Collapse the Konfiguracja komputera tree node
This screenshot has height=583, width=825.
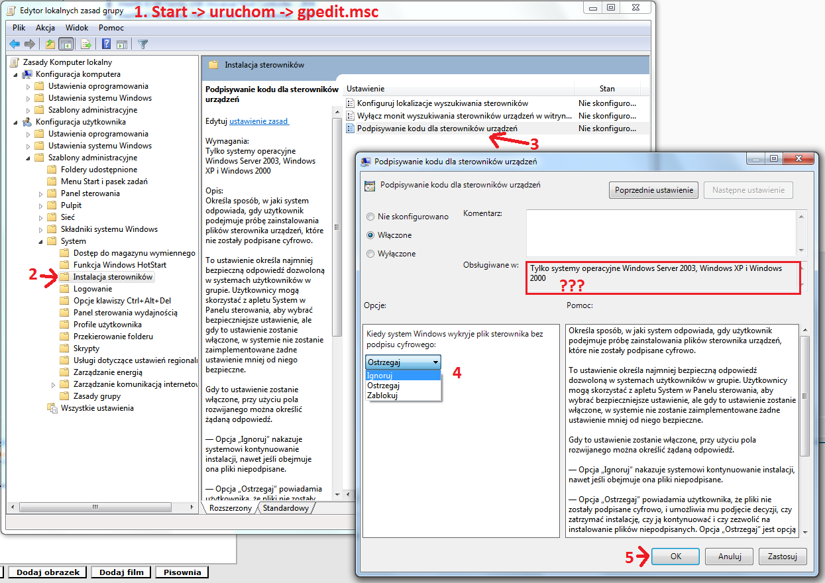point(15,74)
